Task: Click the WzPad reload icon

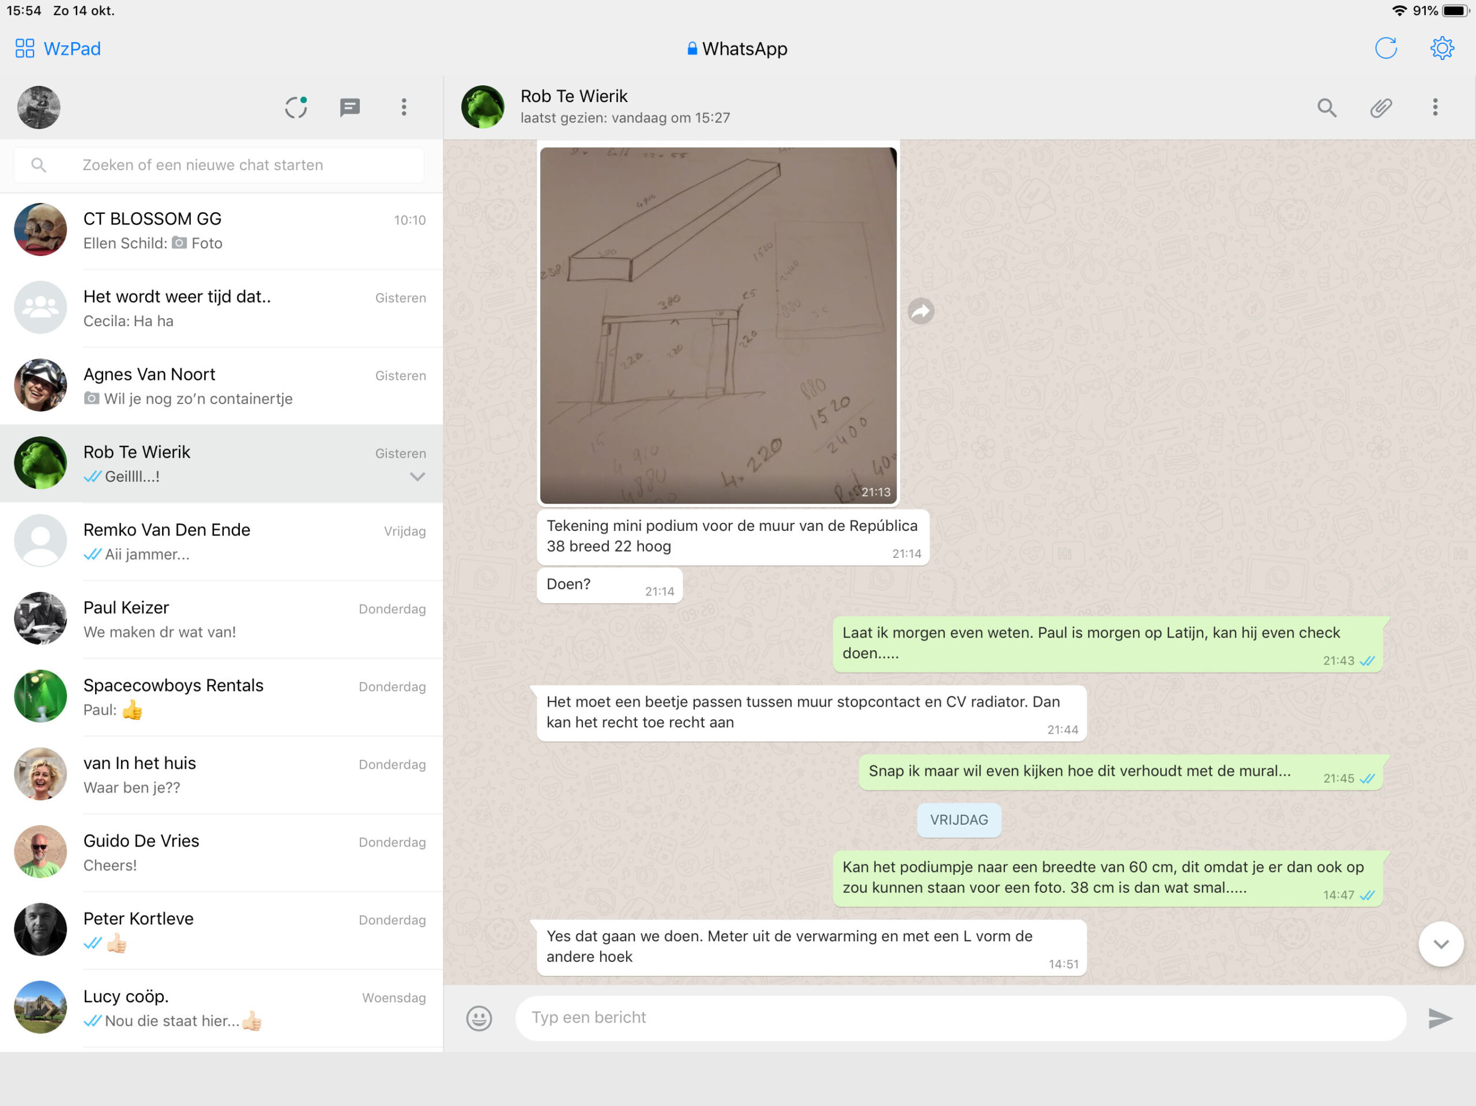Action: click(x=1386, y=48)
